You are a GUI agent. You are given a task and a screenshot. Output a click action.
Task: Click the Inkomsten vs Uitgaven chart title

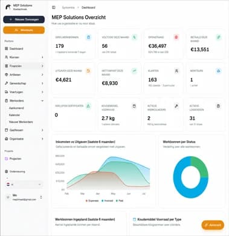pos(85,142)
